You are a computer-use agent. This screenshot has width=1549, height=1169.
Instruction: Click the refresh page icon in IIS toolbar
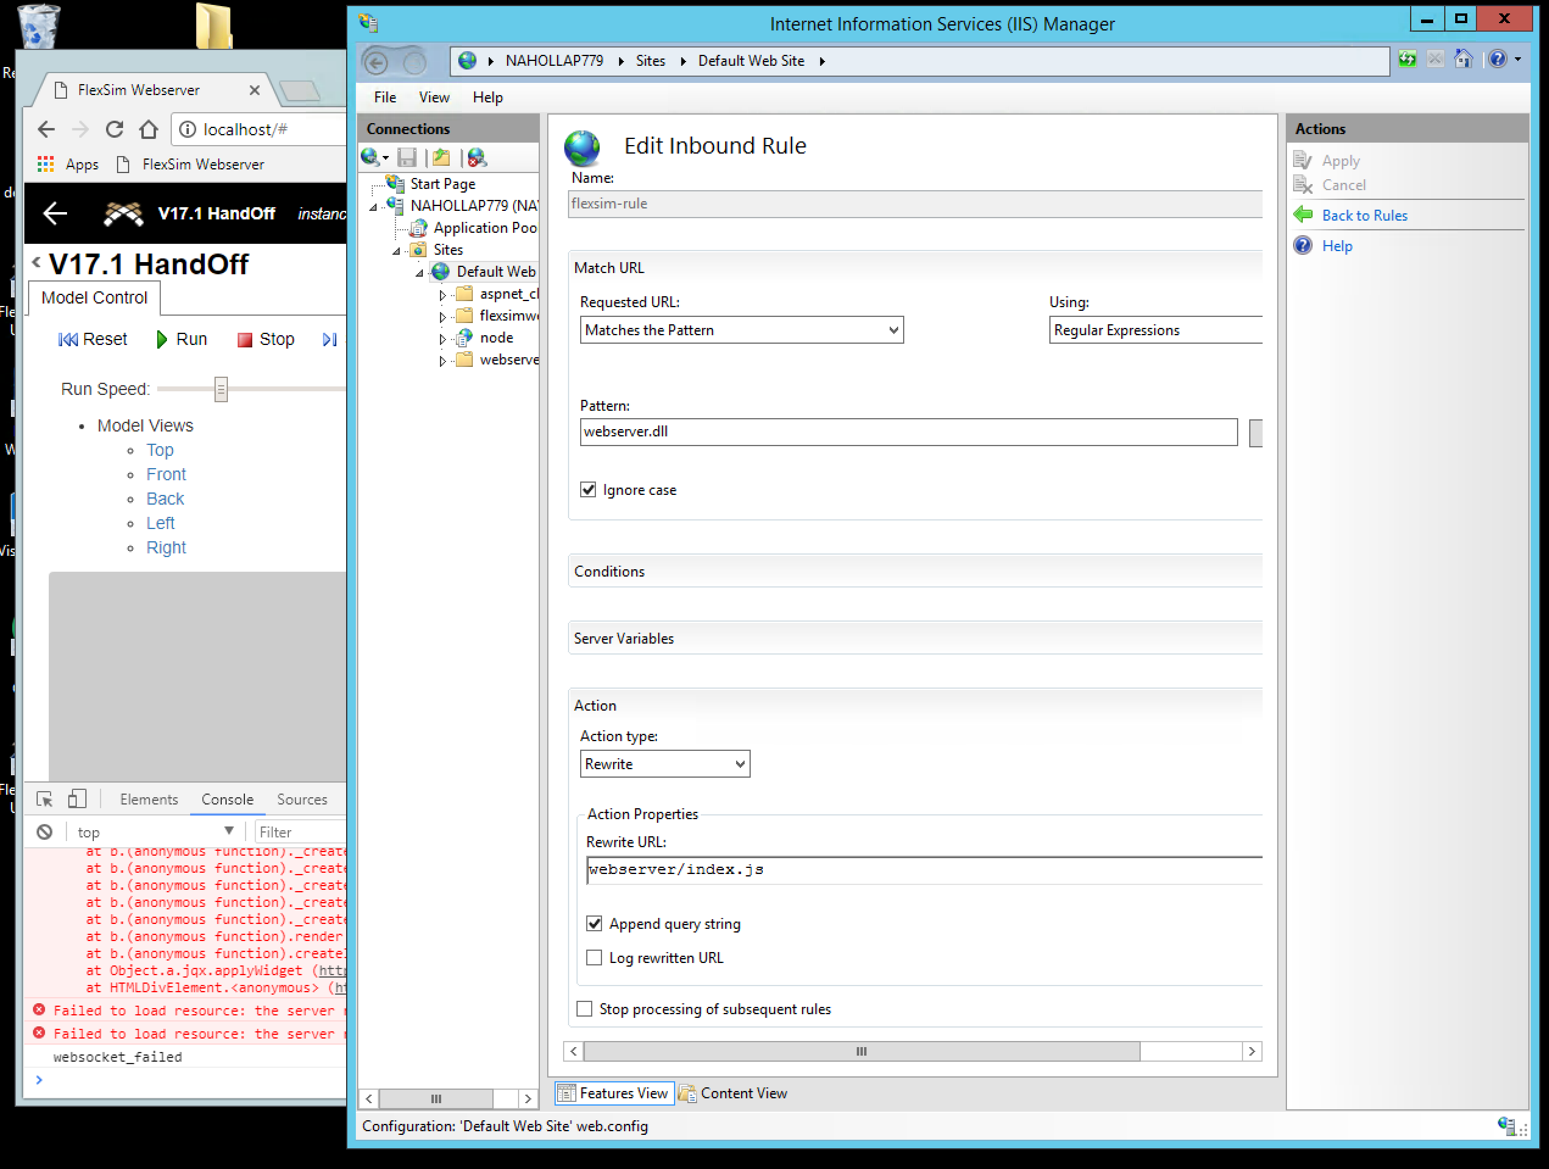1407,60
